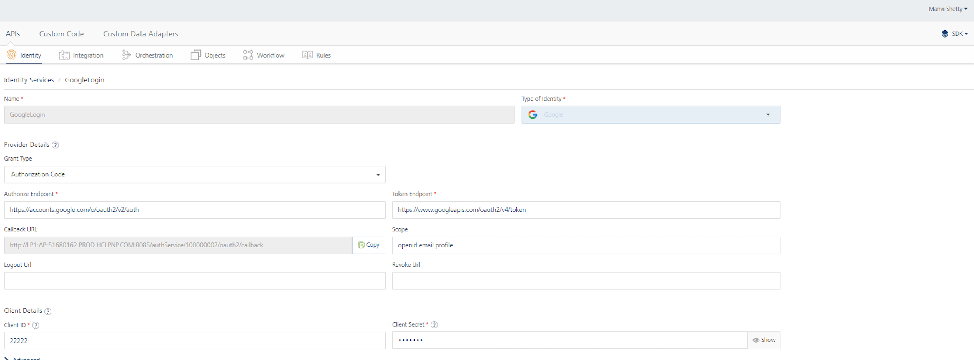Viewport: 974px width, 360px height.
Task: Click the Workflow diagram icon
Action: click(248, 55)
